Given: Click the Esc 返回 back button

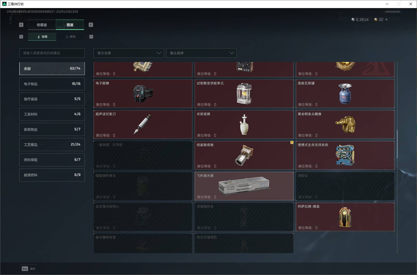Looking at the screenshot, I should click(x=29, y=269).
